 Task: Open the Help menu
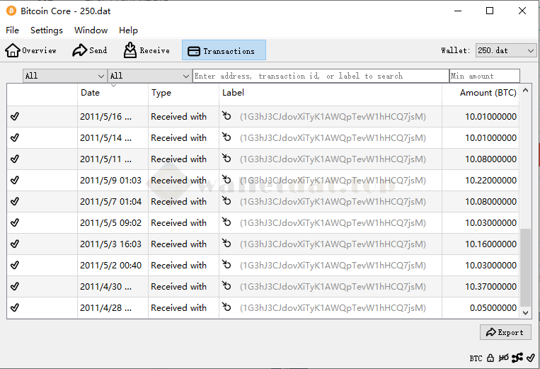128,30
